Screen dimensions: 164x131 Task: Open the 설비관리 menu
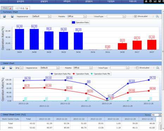pos(20,1)
